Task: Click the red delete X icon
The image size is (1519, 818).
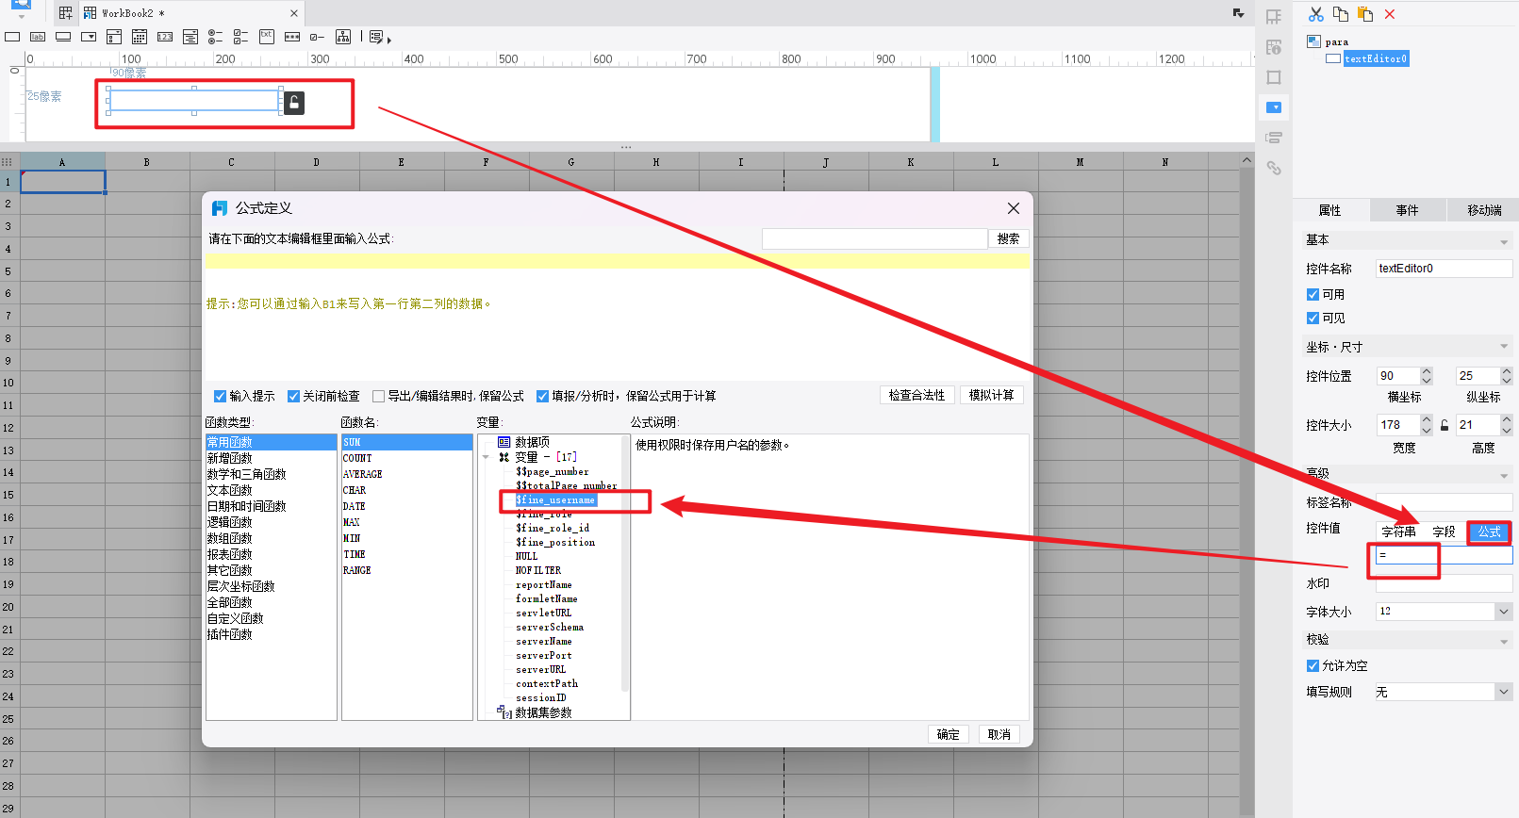Action: (1390, 14)
